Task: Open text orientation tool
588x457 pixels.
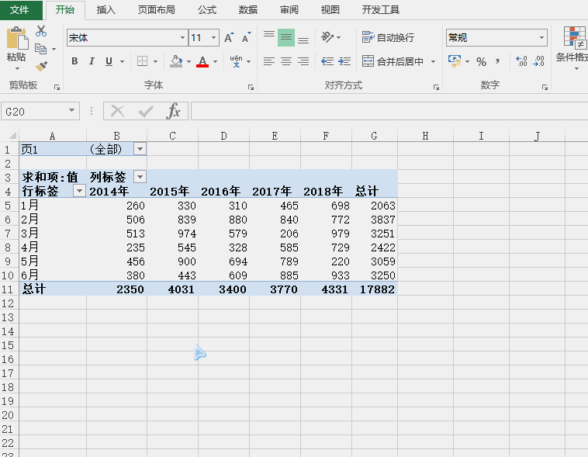Action: click(327, 37)
